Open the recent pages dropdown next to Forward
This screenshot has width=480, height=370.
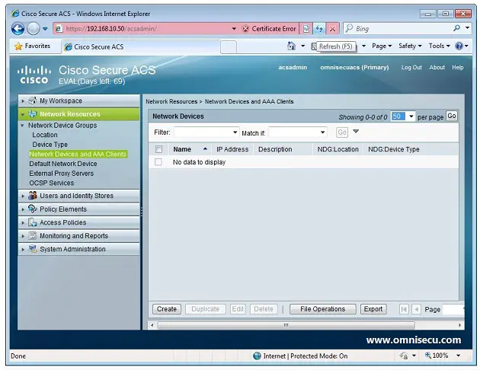(45, 29)
